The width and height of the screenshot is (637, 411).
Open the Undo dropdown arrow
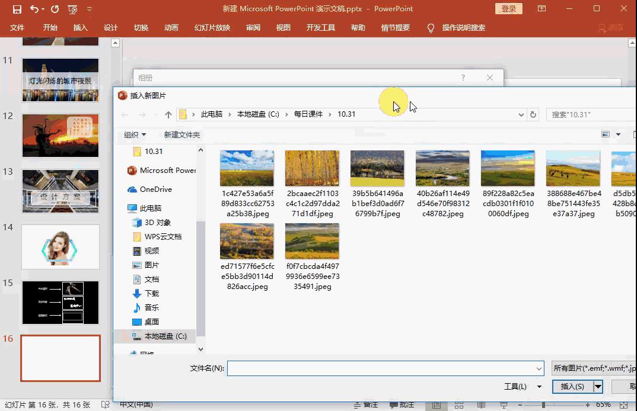pos(42,8)
